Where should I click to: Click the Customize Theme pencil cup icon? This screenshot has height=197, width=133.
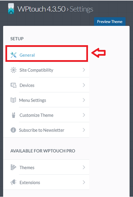point(14,115)
